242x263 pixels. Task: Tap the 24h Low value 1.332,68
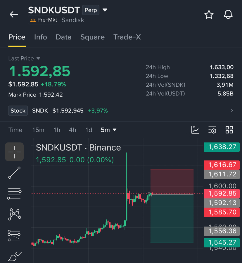click(x=222, y=76)
